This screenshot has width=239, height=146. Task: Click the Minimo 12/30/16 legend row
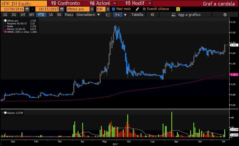pos(20,29)
